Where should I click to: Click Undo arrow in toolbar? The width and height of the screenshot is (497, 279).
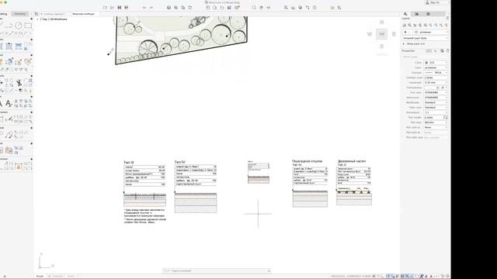coord(144,8)
